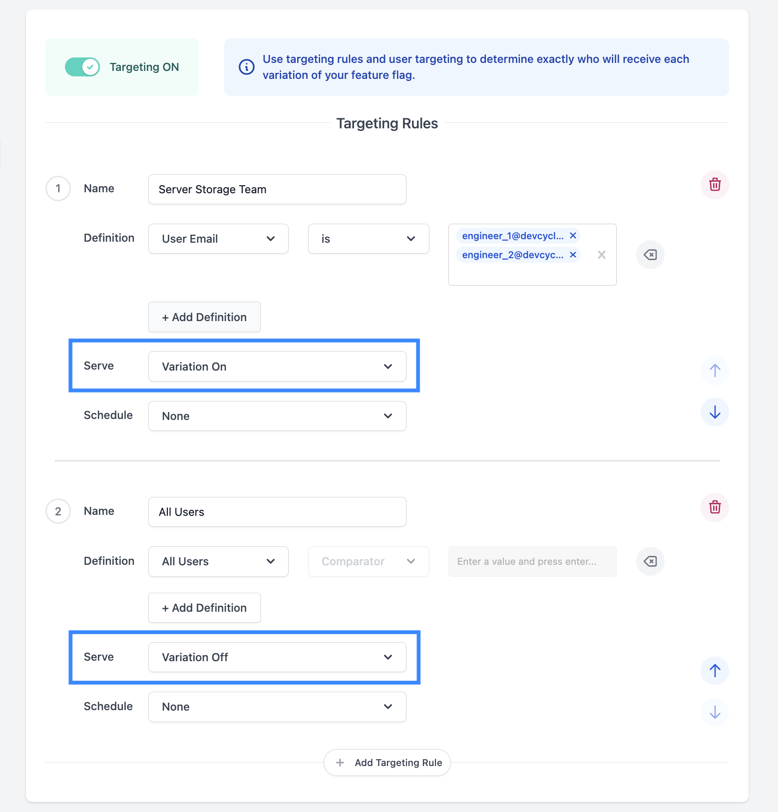Open the User Email property dropdown
Image resolution: width=778 pixels, height=812 pixels.
pos(218,239)
